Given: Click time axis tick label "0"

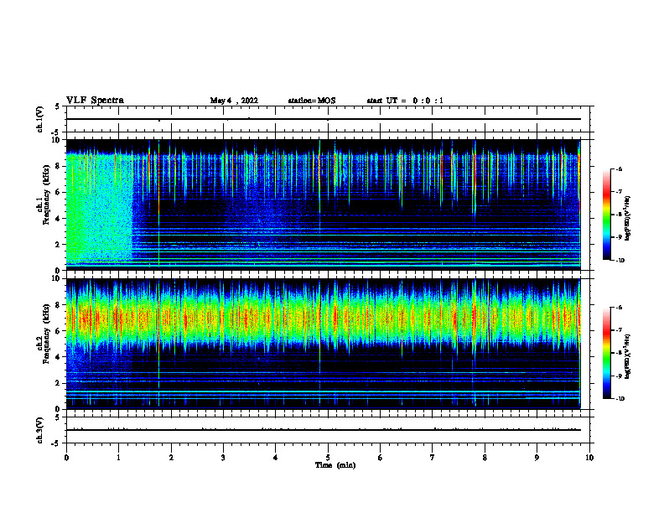Looking at the screenshot, I should (x=66, y=458).
